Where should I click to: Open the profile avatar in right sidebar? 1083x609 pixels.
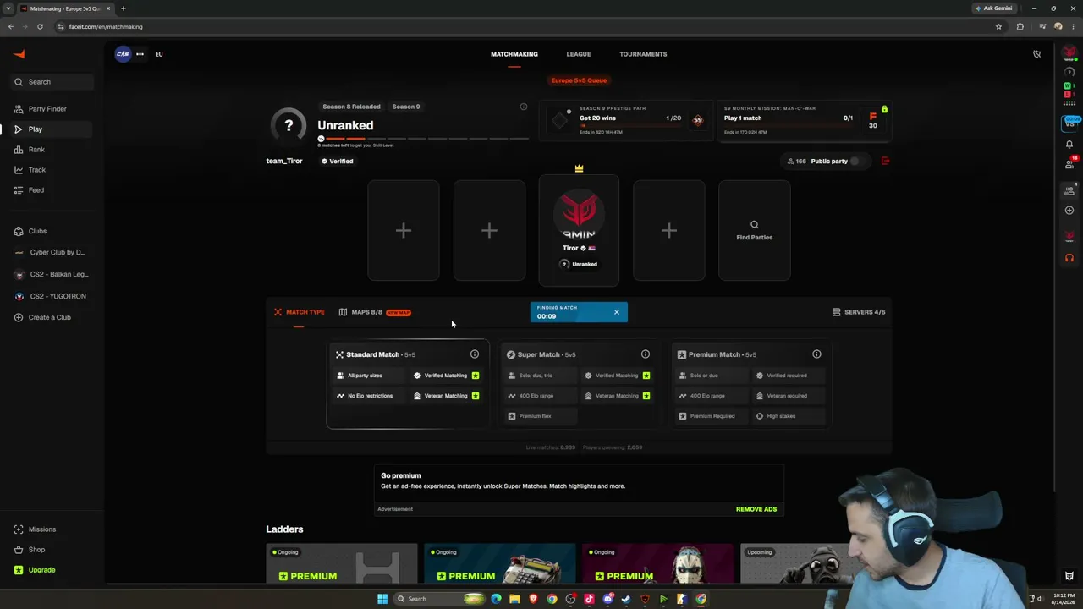coord(1069,53)
